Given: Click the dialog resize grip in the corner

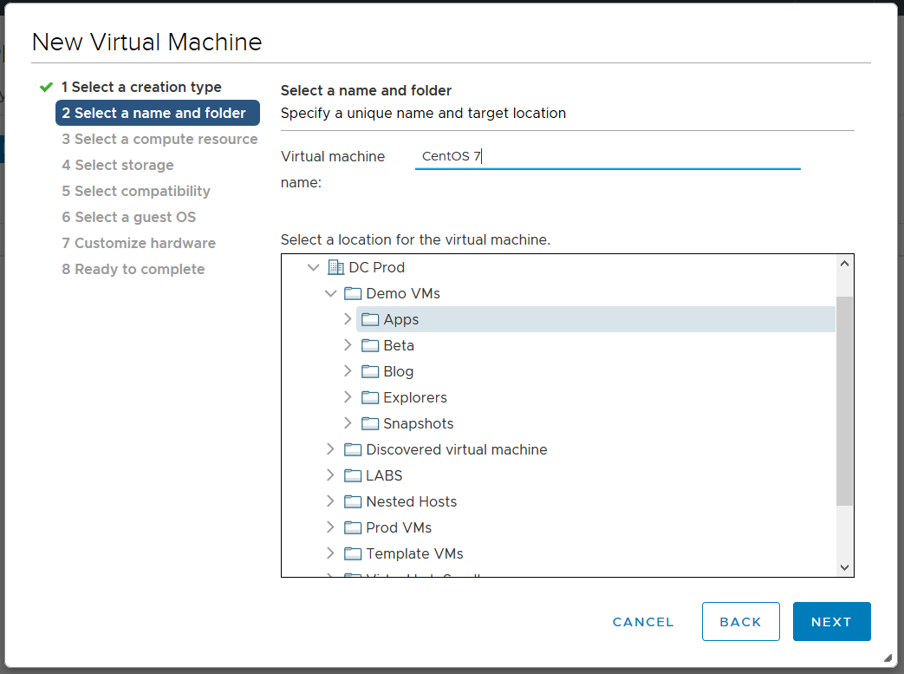Looking at the screenshot, I should pos(888,658).
